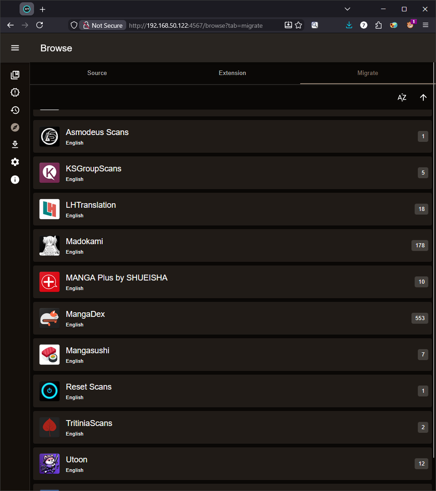Viewport: 436px width, 491px height.
Task: Open a new browser tab
Action: 43,10
